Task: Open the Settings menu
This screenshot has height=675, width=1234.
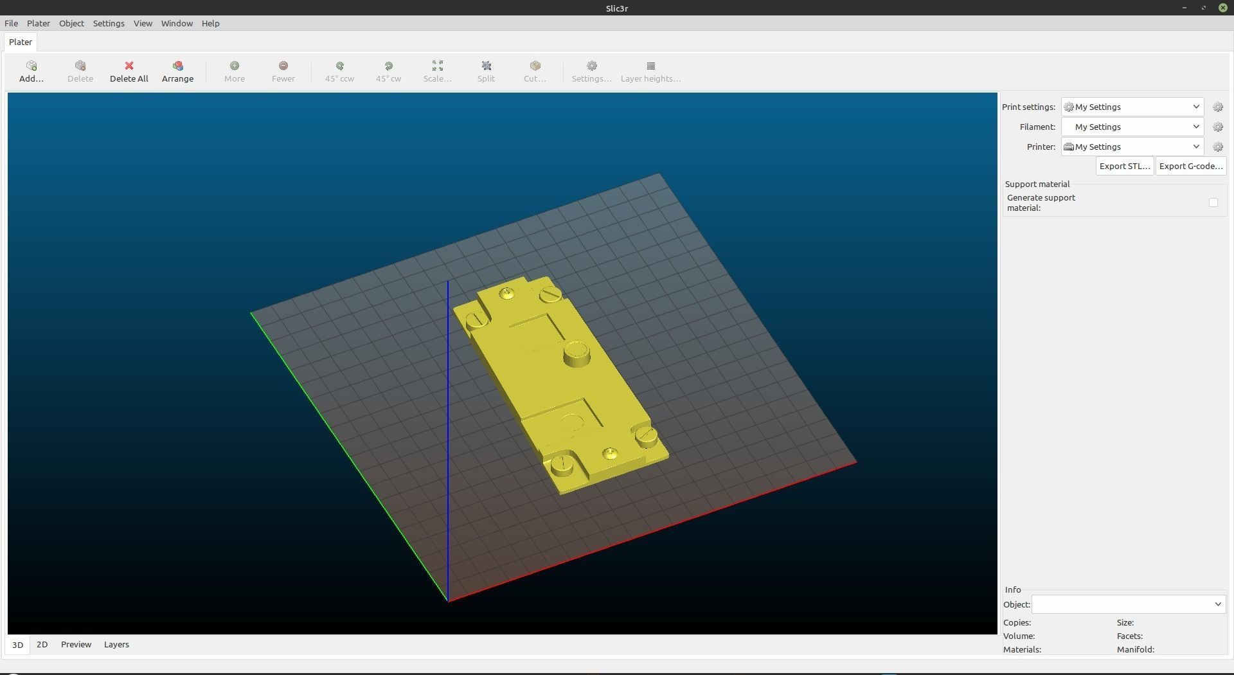Action: pyautogui.click(x=109, y=23)
